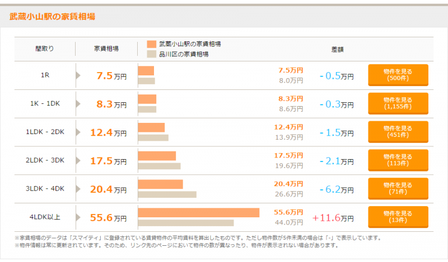Click the orange legend swatch for 武蔵小山駅
This screenshot has height=262, width=448.
(x=151, y=44)
